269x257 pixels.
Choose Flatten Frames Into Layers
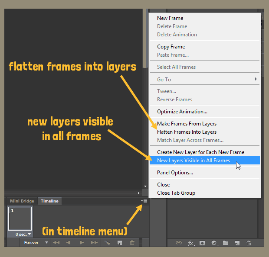(x=187, y=132)
